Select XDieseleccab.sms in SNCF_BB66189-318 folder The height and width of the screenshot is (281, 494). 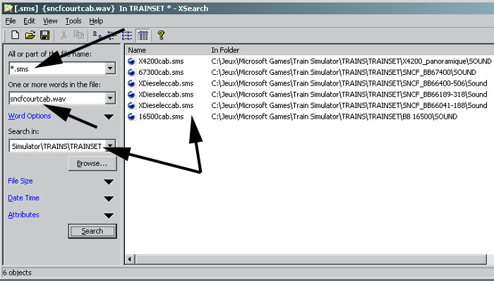tap(166, 95)
